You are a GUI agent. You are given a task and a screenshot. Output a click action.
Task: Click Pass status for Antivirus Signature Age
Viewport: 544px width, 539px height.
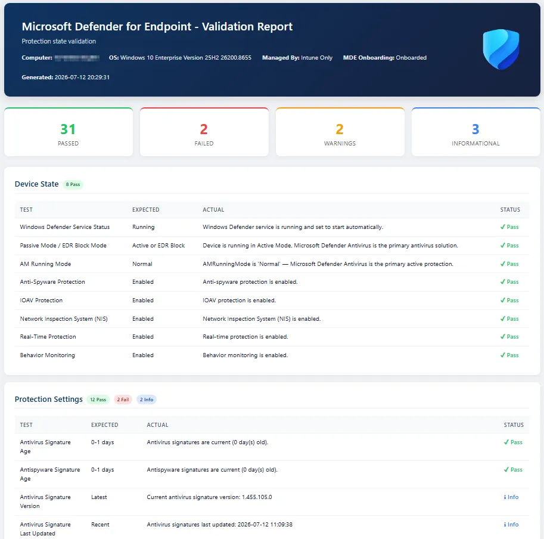(513, 442)
